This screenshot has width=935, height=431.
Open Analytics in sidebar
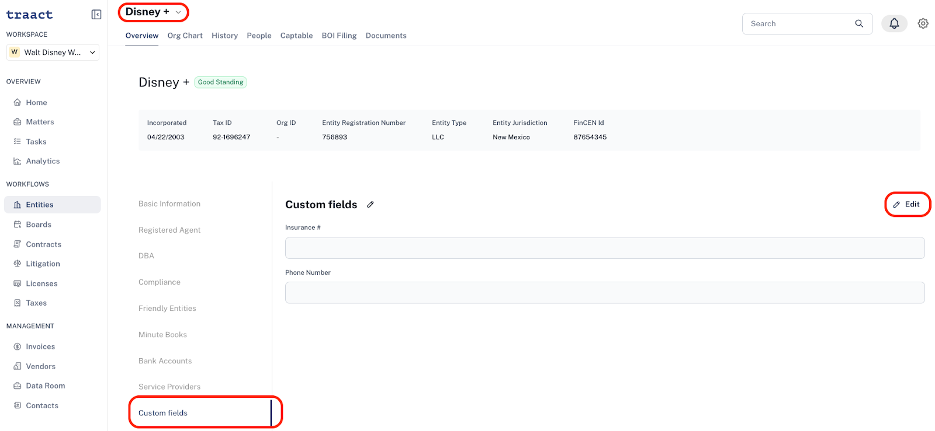point(53,161)
